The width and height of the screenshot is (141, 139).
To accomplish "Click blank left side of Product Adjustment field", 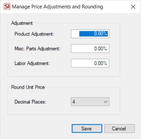I will (75, 34).
